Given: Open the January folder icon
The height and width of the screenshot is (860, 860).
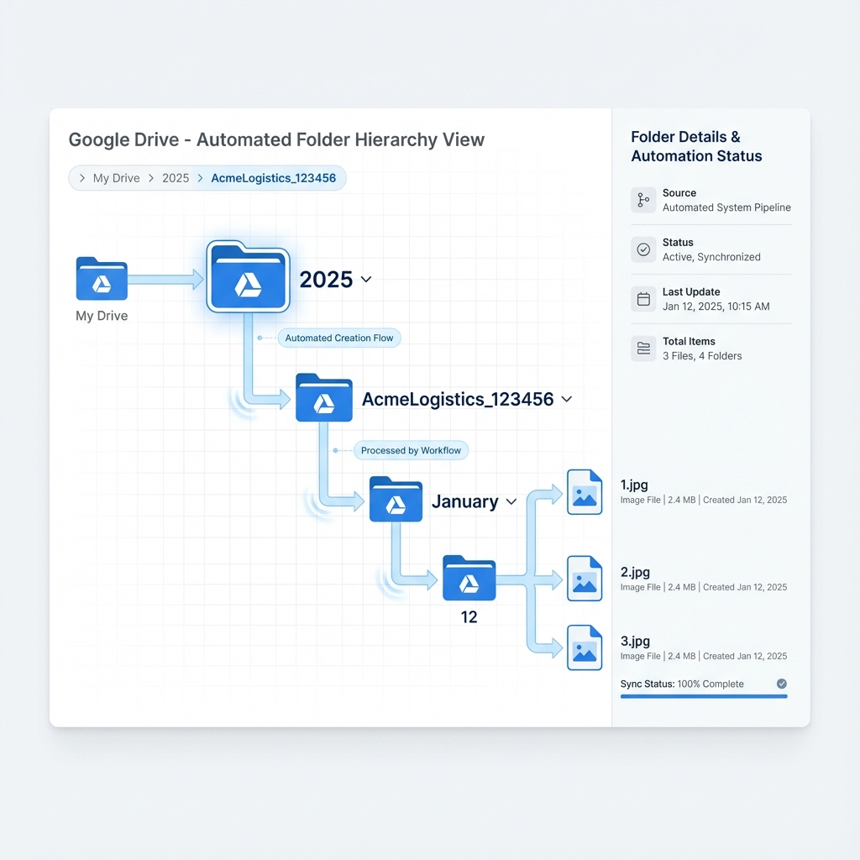Looking at the screenshot, I should coord(396,499).
